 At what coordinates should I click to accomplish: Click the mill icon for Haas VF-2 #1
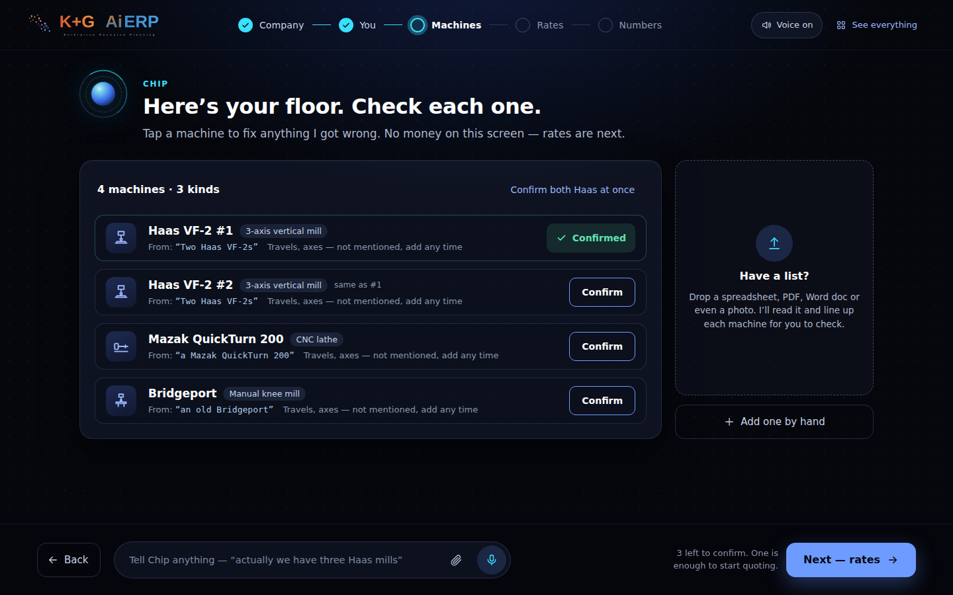click(x=121, y=238)
